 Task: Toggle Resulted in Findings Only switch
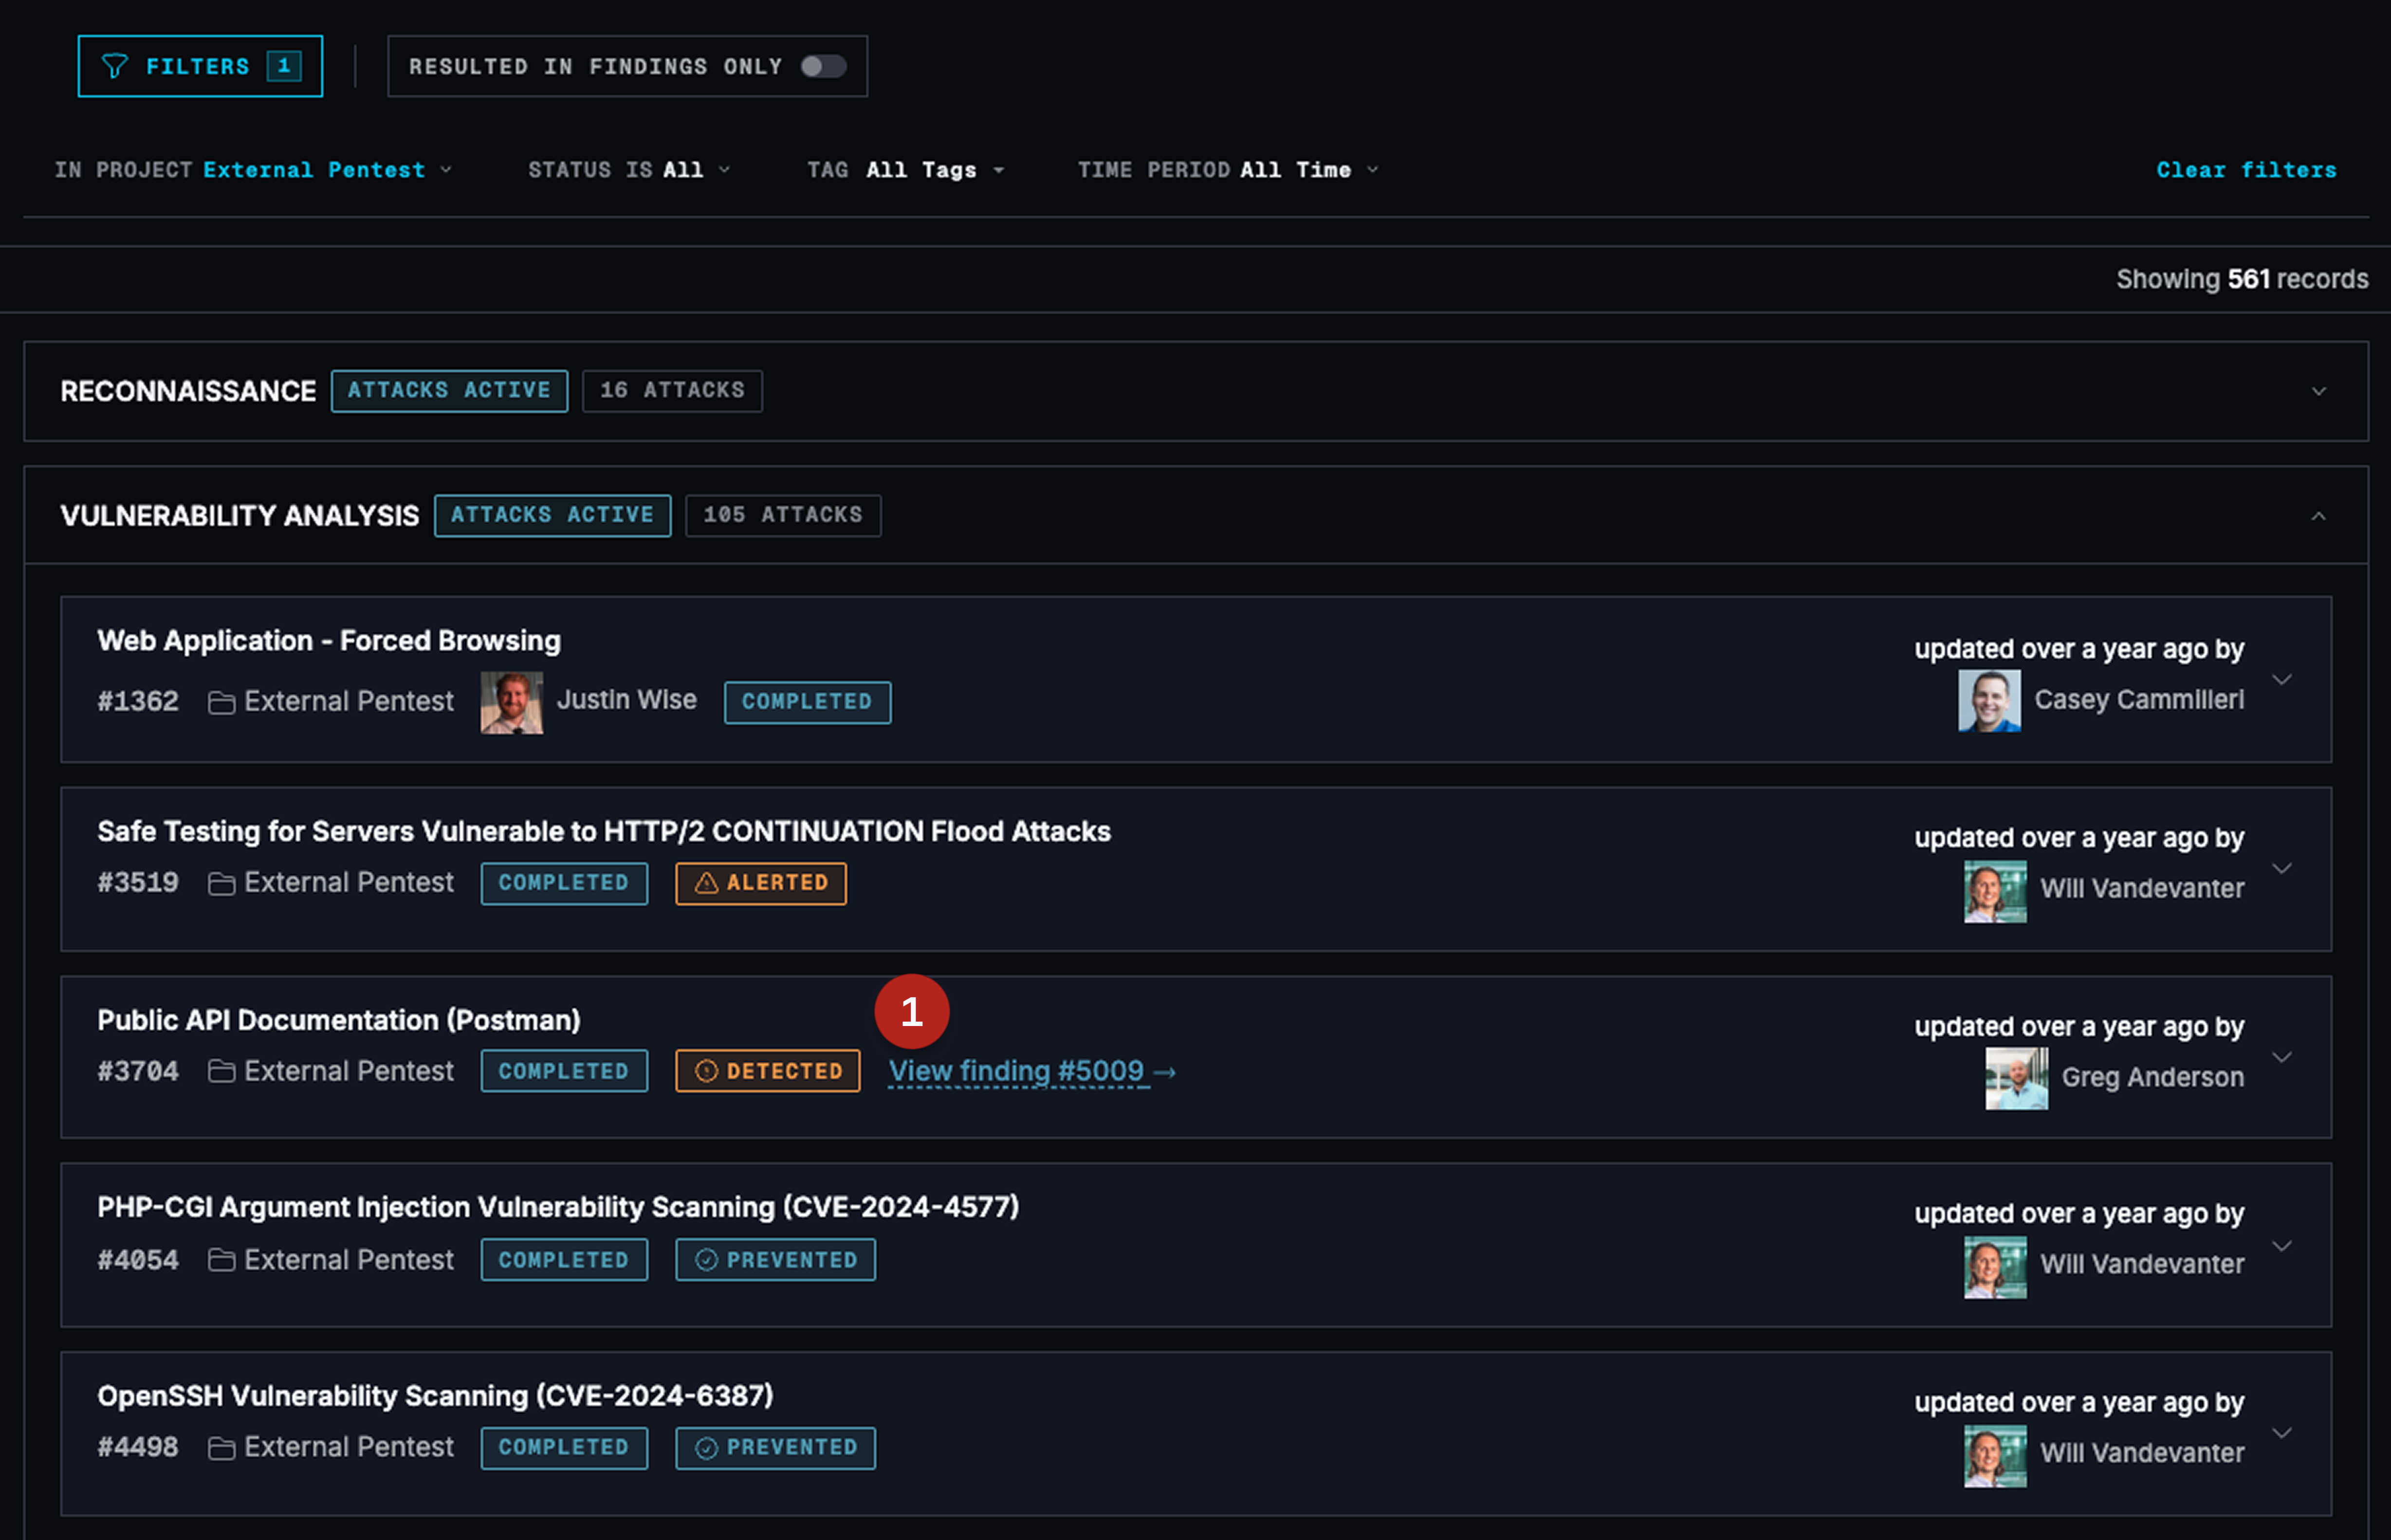click(x=823, y=66)
